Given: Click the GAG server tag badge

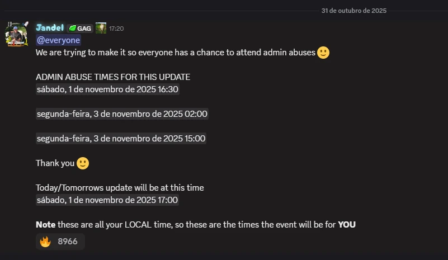Looking at the screenshot, I should tap(80, 28).
